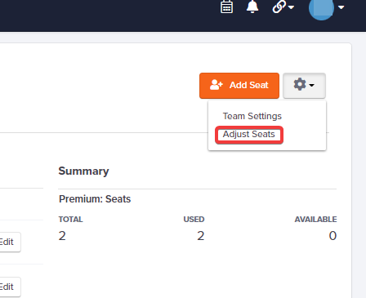Screen dimensions: 366x298
Task: Click the gear settings icon
Action: [x=300, y=84]
